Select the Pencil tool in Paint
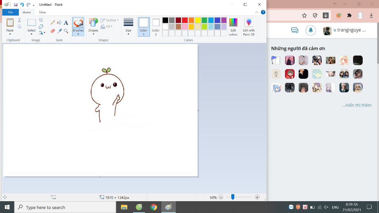379x213 pixels. 53,23
